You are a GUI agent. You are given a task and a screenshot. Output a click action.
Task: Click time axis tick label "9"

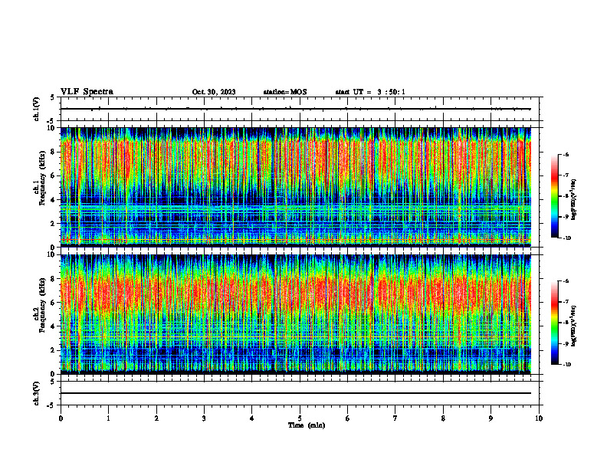point(491,418)
